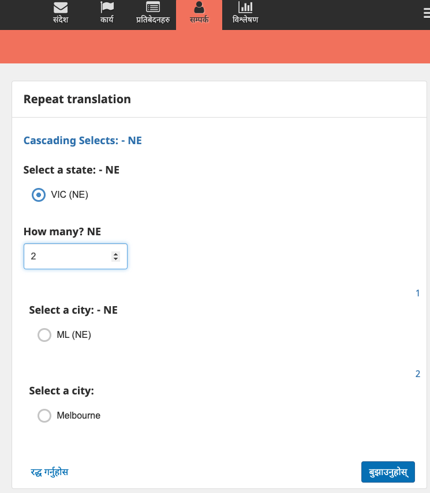Jump to repeat group 2 link
The width and height of the screenshot is (430, 493).
[x=417, y=374]
